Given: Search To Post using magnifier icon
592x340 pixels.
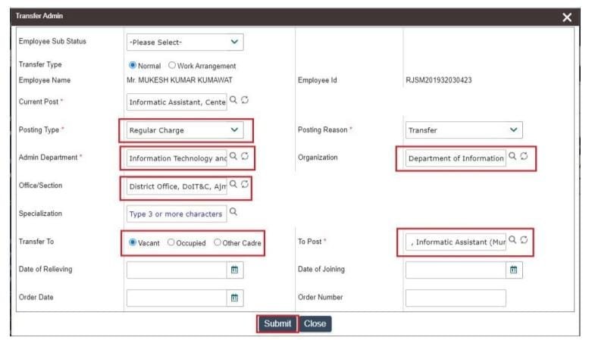Looking at the screenshot, I should coord(512,240).
